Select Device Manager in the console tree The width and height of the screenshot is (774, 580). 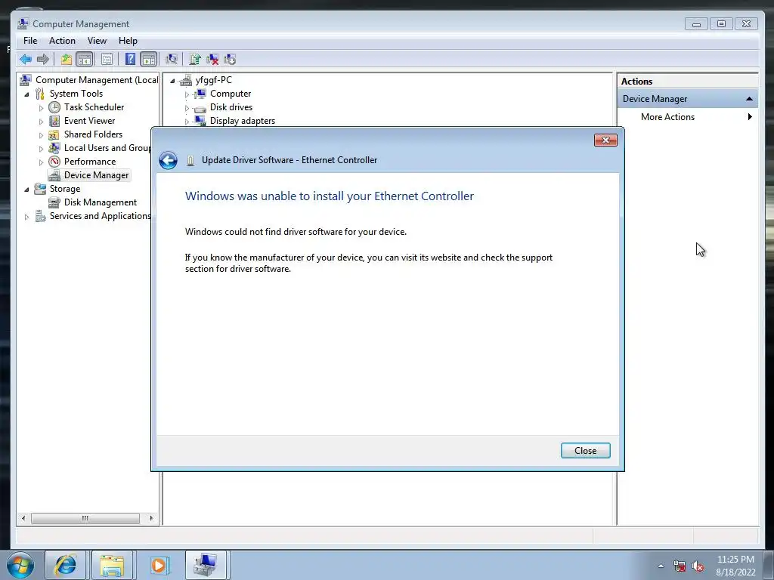point(96,175)
